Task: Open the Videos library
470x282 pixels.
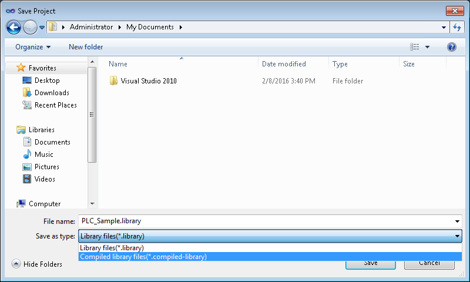Action: [45, 179]
